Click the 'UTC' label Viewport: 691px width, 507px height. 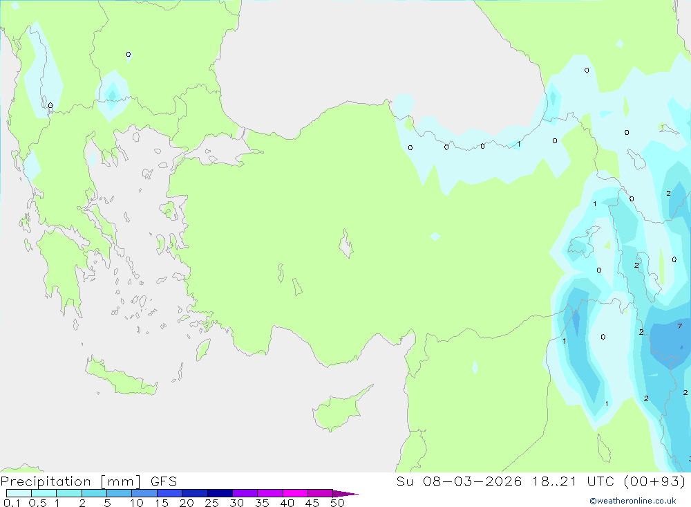tap(600, 481)
